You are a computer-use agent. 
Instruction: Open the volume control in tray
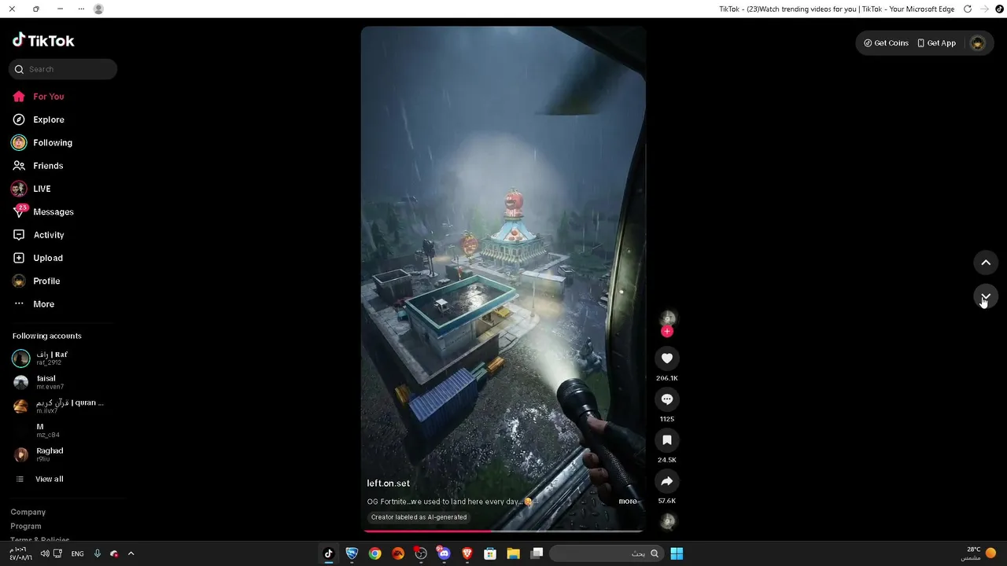click(45, 553)
